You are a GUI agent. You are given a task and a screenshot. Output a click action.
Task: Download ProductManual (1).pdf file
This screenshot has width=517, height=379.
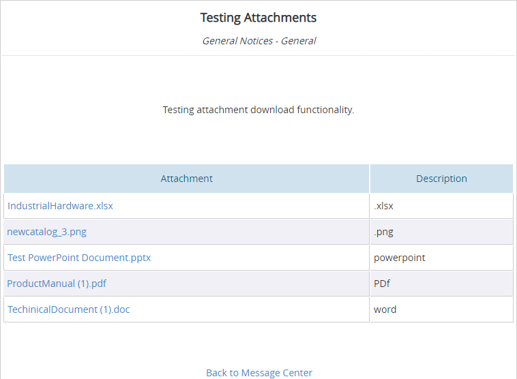pyautogui.click(x=57, y=284)
